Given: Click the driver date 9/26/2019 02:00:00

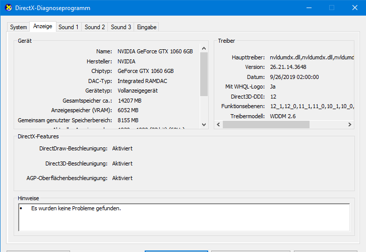Looking at the screenshot, I should pos(294,77).
